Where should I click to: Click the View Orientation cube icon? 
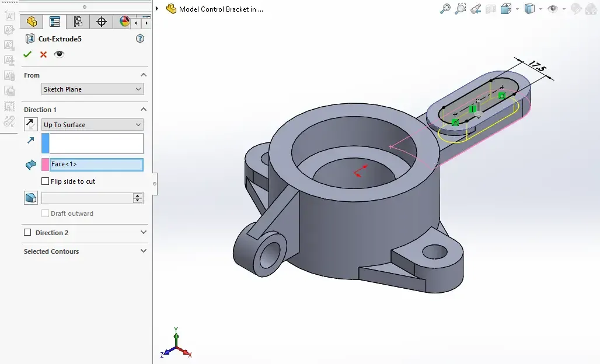pos(506,9)
